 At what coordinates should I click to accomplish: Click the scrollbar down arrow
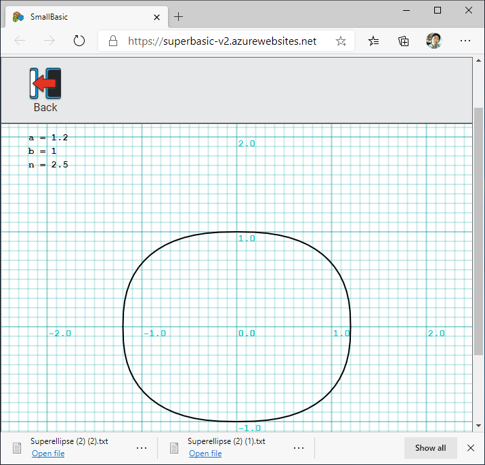pos(478,426)
